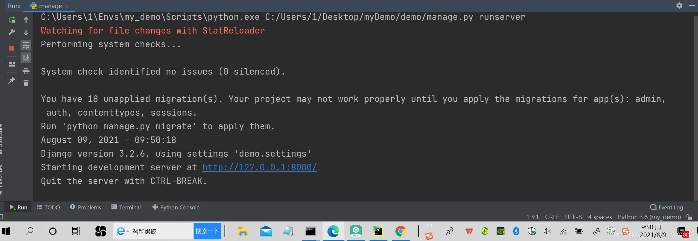The height and width of the screenshot is (241, 698).
Task: Open the Windows Start menu
Action: click(6, 232)
